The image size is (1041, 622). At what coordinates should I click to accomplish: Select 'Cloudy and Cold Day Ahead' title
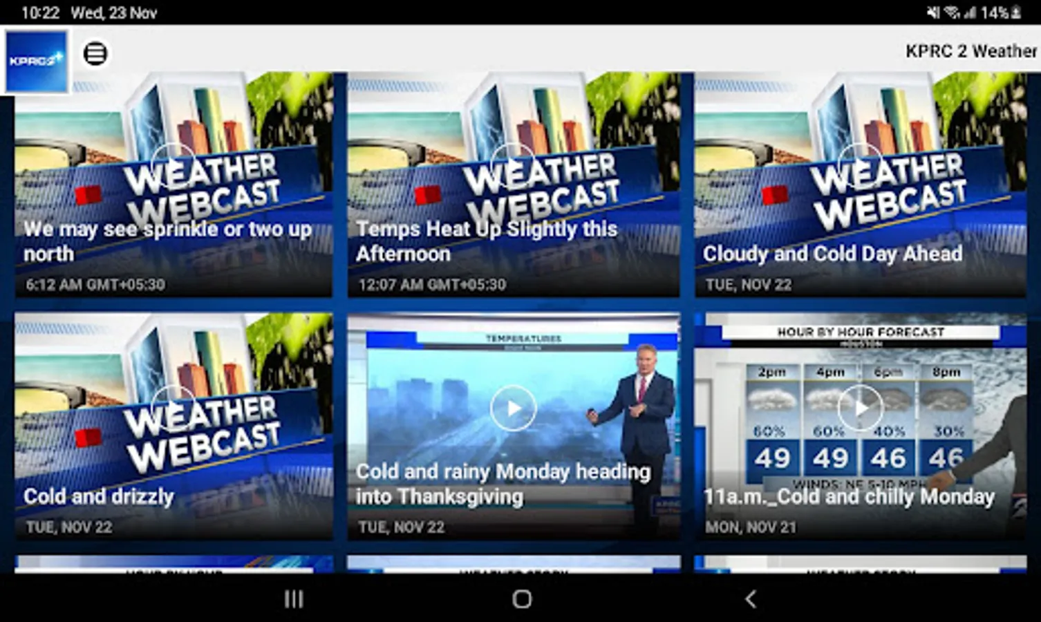point(832,254)
